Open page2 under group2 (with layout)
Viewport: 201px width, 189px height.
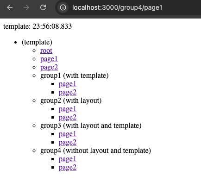coord(68,117)
